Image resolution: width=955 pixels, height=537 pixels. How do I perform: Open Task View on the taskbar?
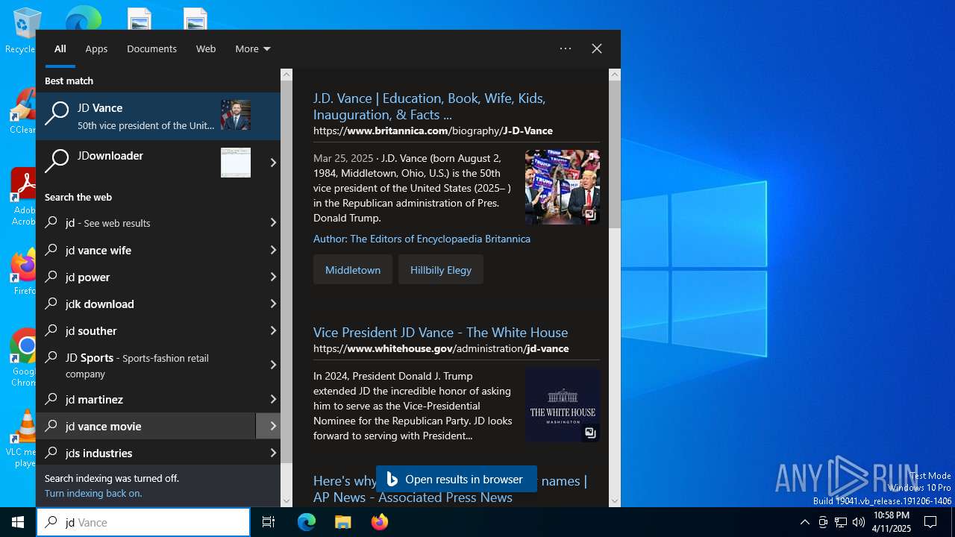tap(269, 522)
